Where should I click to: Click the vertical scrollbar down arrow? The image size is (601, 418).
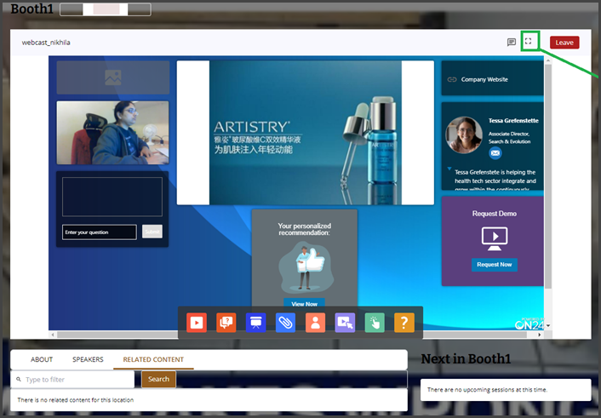[548, 325]
